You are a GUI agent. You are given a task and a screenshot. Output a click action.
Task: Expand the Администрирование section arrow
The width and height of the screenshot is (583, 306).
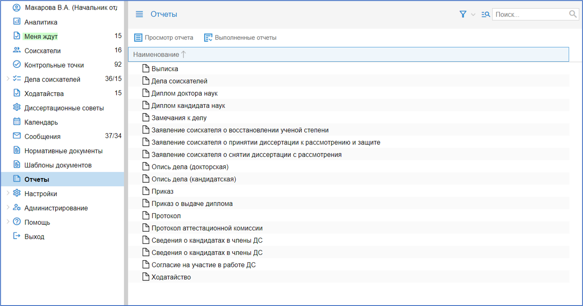pos(8,208)
